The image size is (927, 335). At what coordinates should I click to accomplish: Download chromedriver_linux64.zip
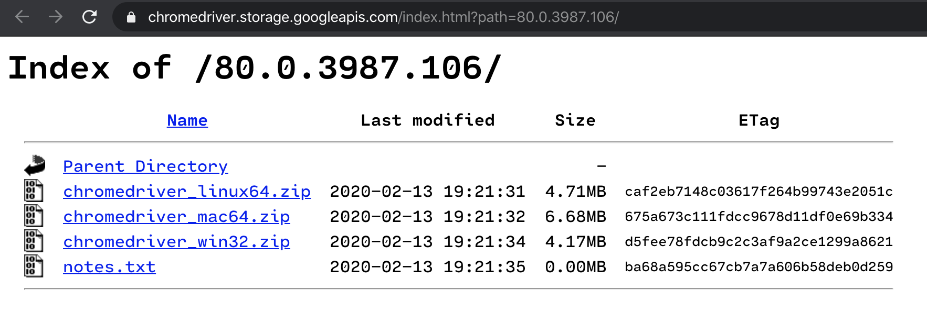(x=187, y=191)
